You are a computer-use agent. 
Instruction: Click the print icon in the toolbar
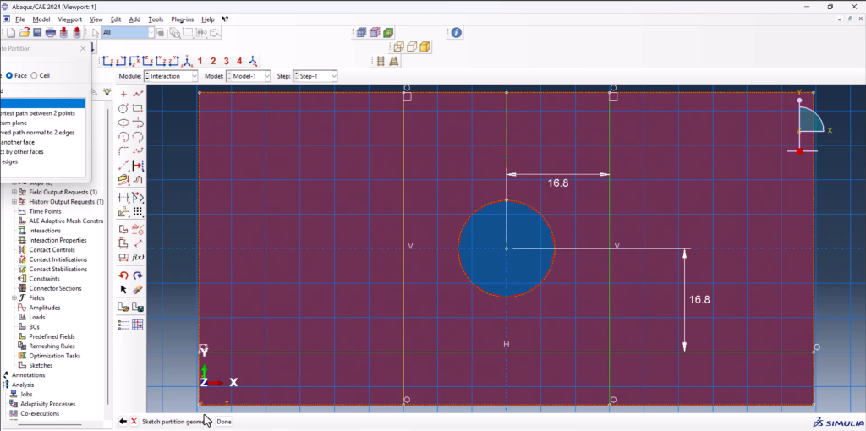pyautogui.click(x=50, y=33)
